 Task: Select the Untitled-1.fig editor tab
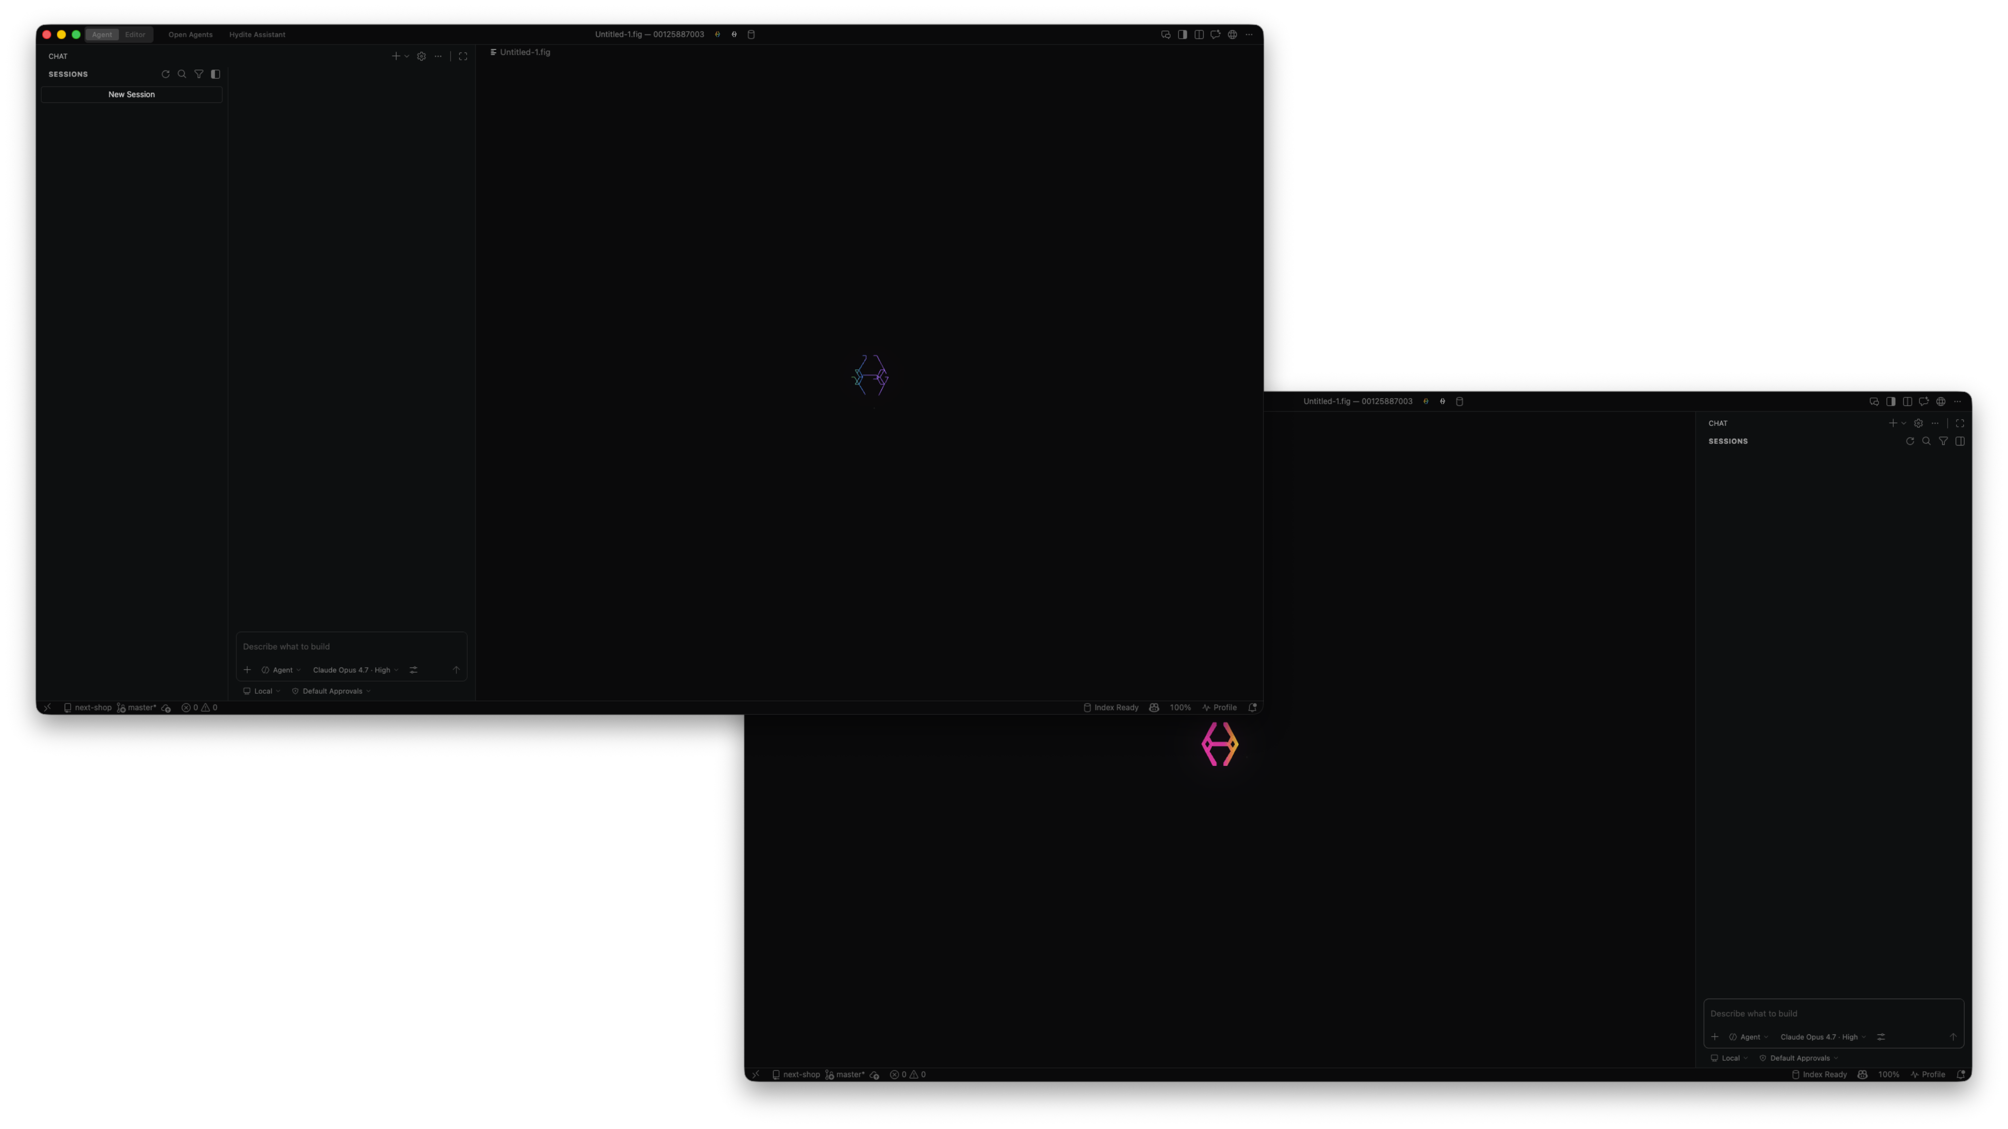point(520,52)
